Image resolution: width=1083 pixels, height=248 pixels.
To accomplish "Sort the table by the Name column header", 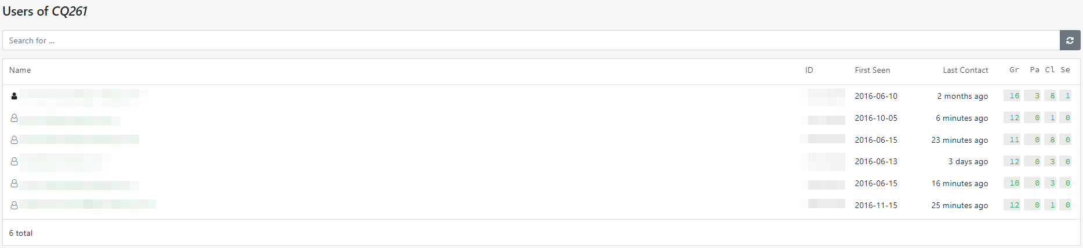I will 20,70.
